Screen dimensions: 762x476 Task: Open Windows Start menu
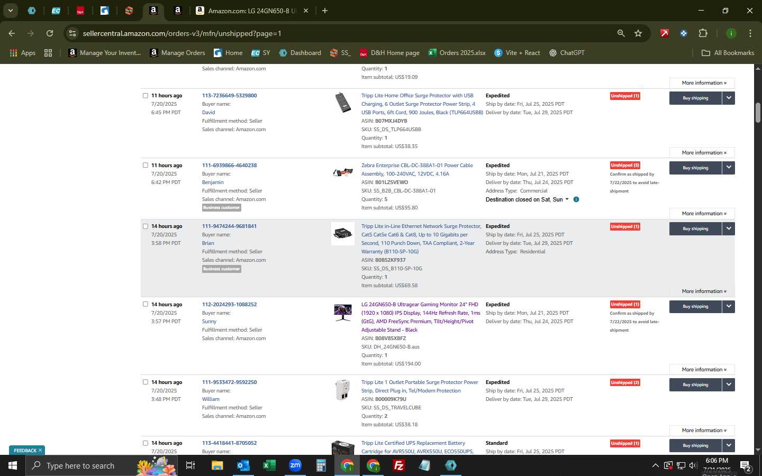point(13,465)
